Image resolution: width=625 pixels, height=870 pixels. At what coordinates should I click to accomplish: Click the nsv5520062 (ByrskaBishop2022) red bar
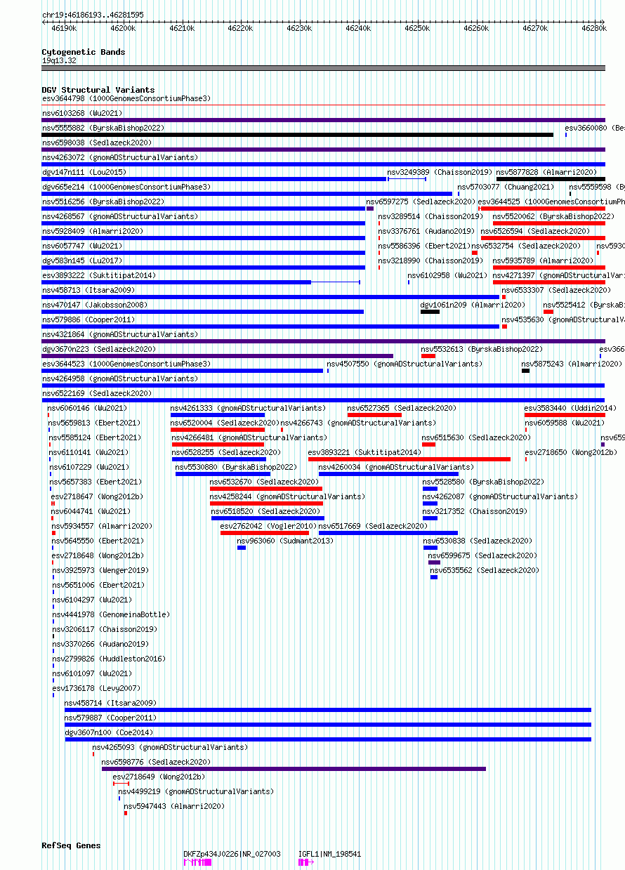tap(548, 223)
